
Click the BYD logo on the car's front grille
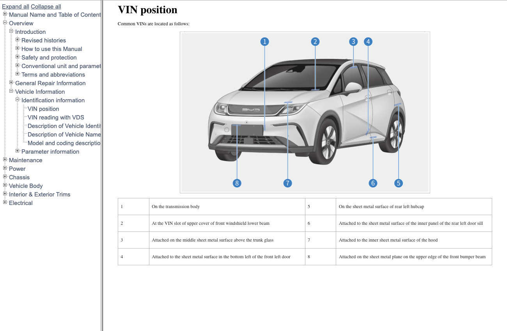(x=251, y=110)
